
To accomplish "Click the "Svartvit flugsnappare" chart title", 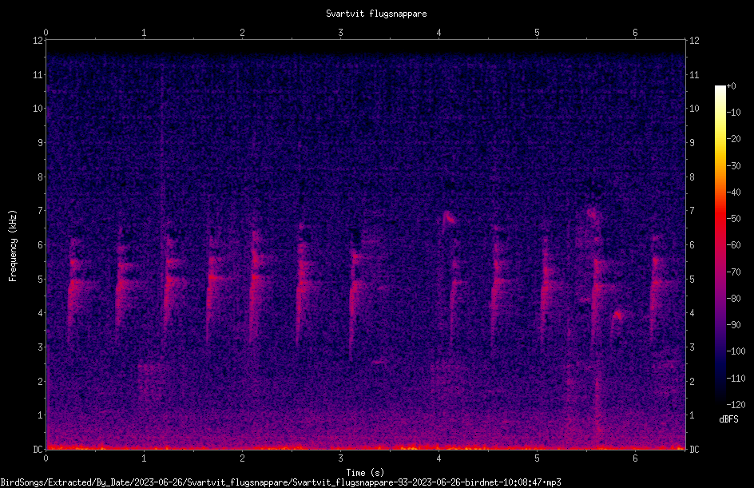I will click(376, 14).
